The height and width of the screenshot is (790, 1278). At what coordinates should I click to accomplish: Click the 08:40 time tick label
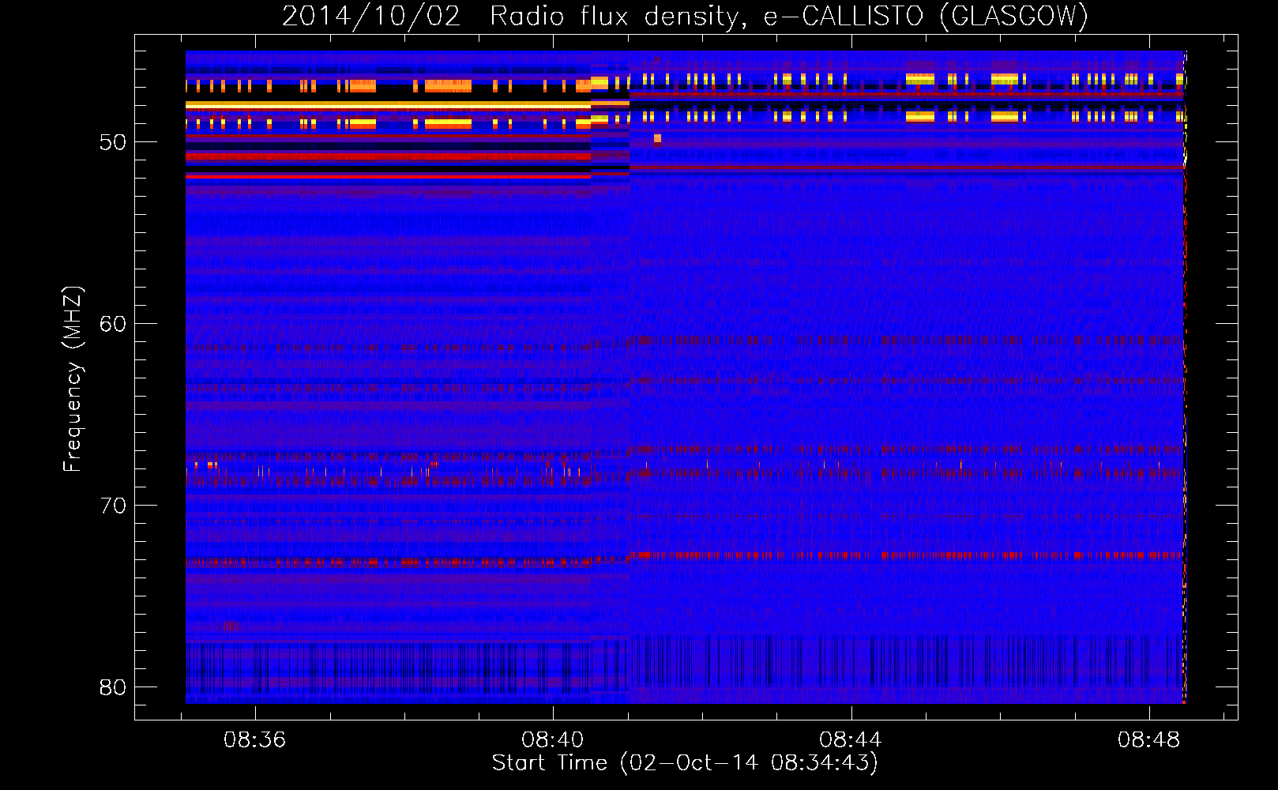coord(552,740)
